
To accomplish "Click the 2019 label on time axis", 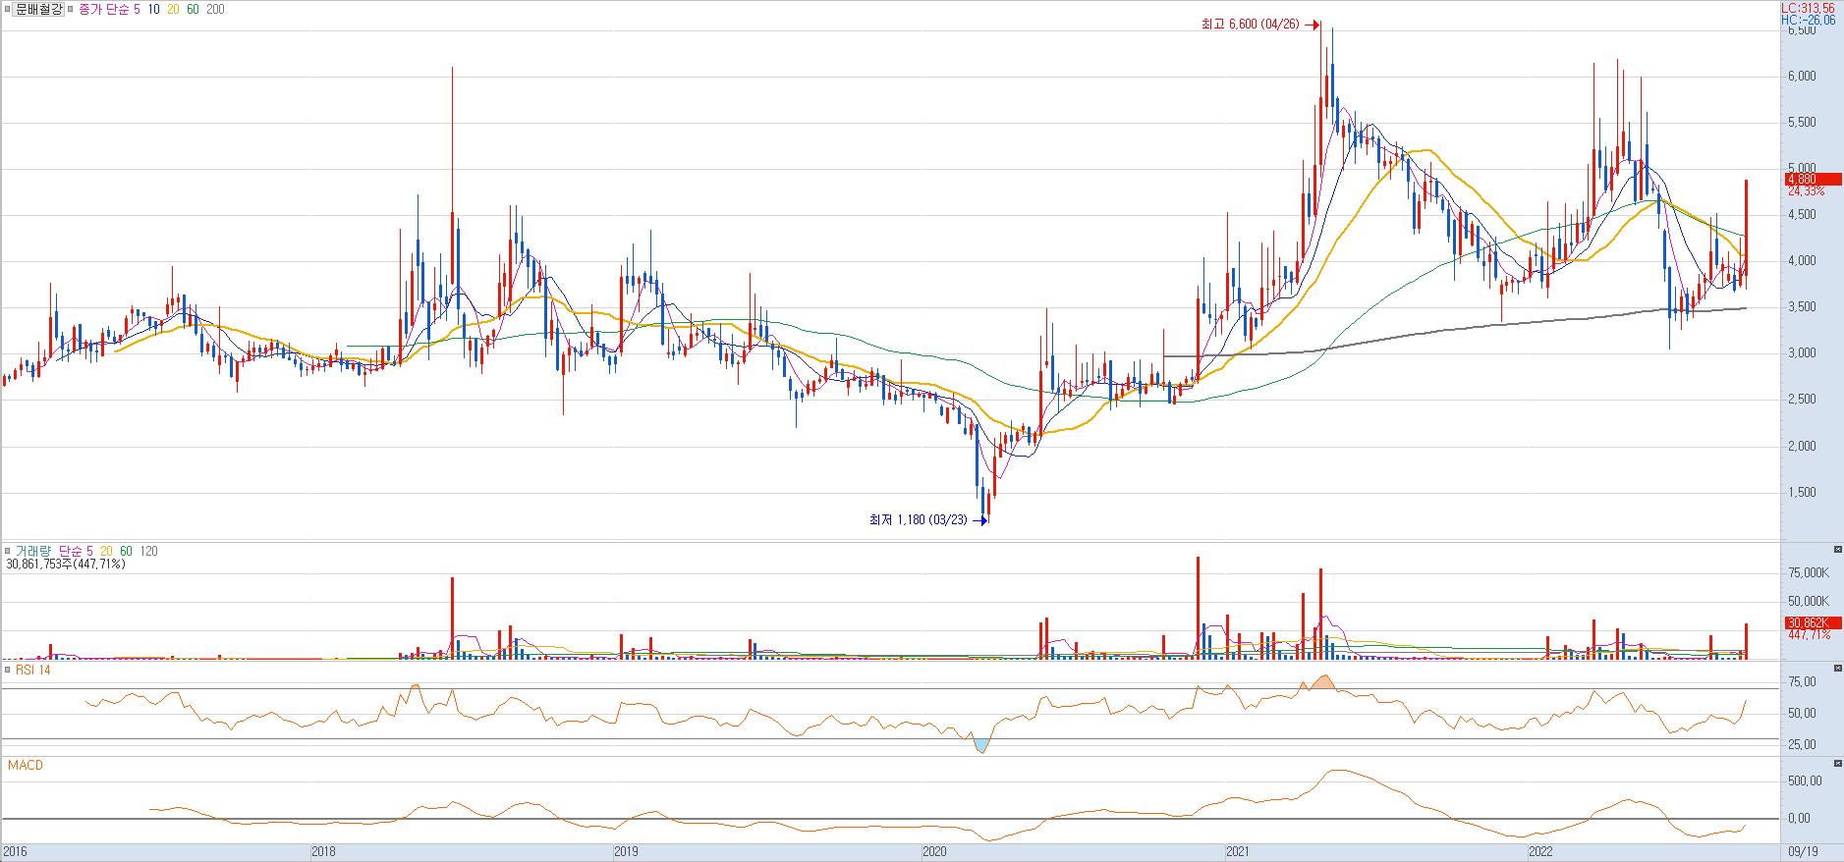I will coord(626,851).
